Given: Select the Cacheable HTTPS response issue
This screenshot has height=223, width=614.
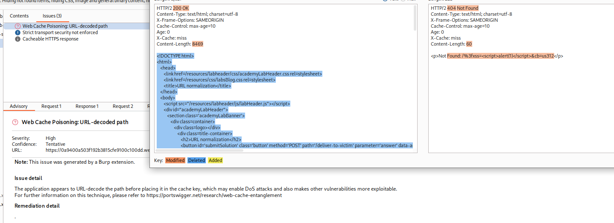Looking at the screenshot, I should point(50,39).
